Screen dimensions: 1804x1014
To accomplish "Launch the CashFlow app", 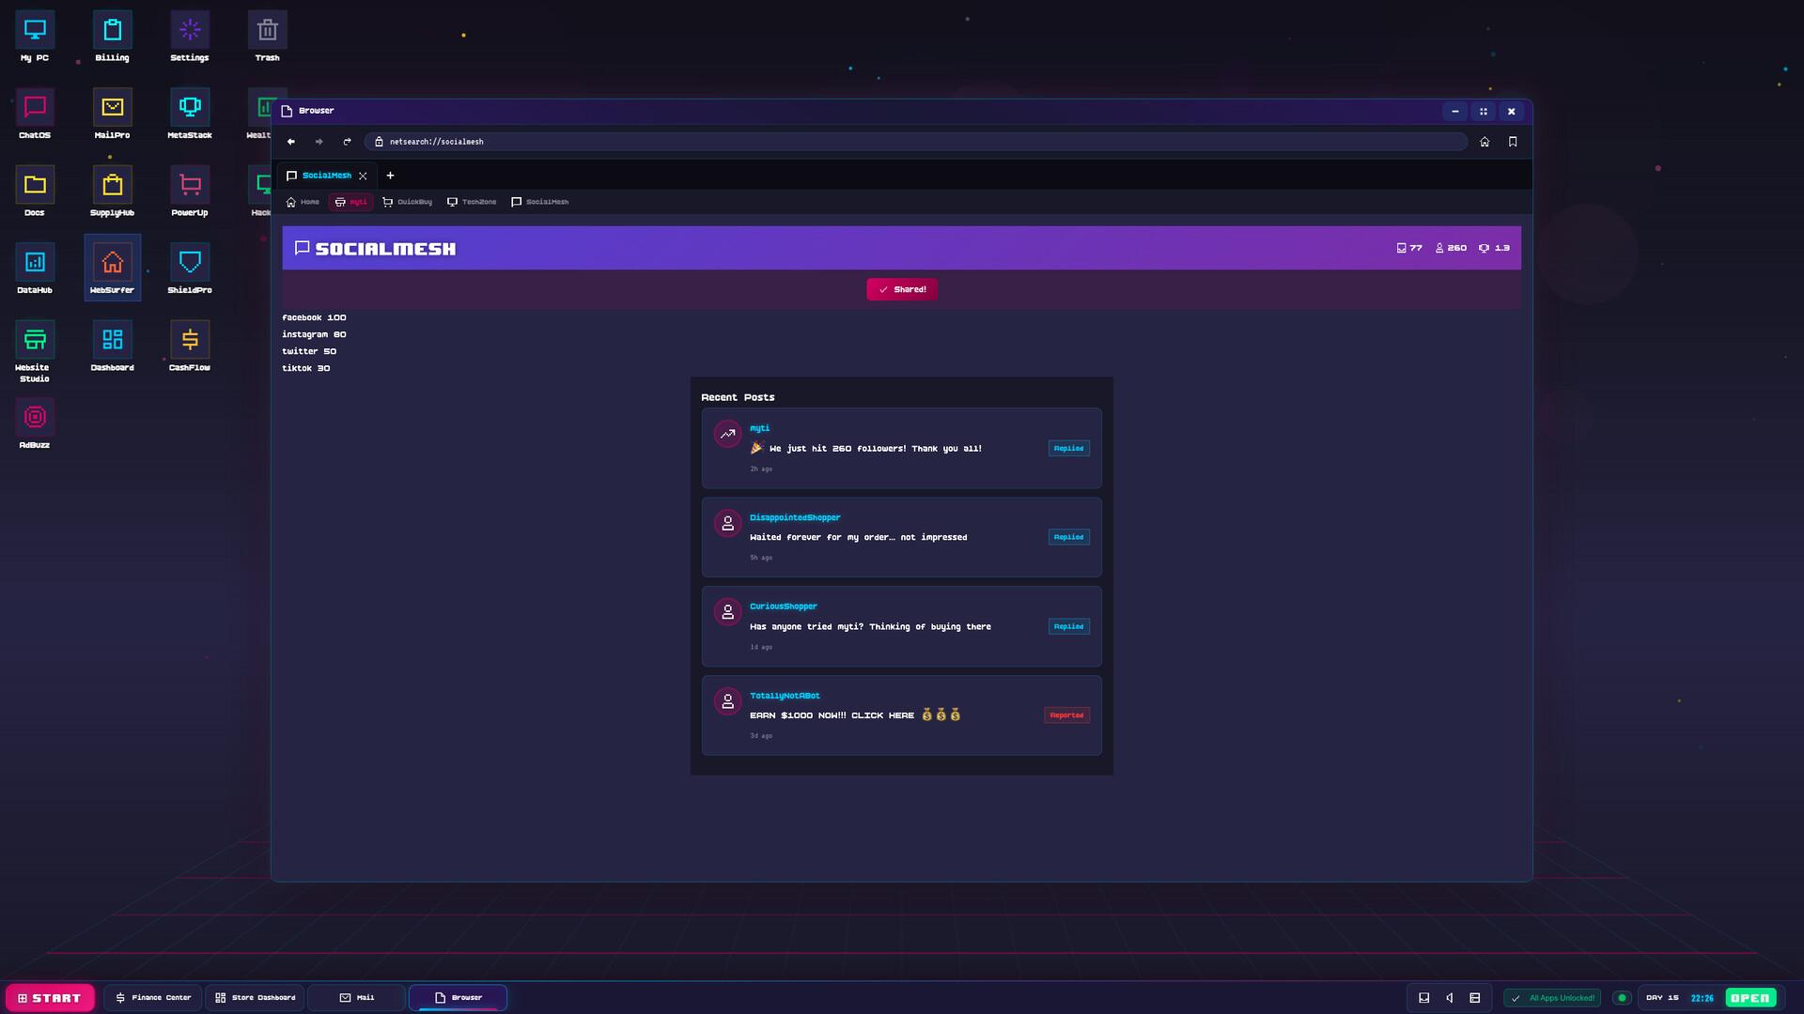I will click(x=189, y=346).
